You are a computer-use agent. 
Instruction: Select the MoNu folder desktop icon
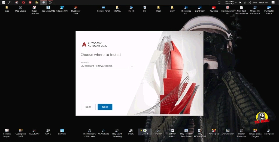pos(117,9)
